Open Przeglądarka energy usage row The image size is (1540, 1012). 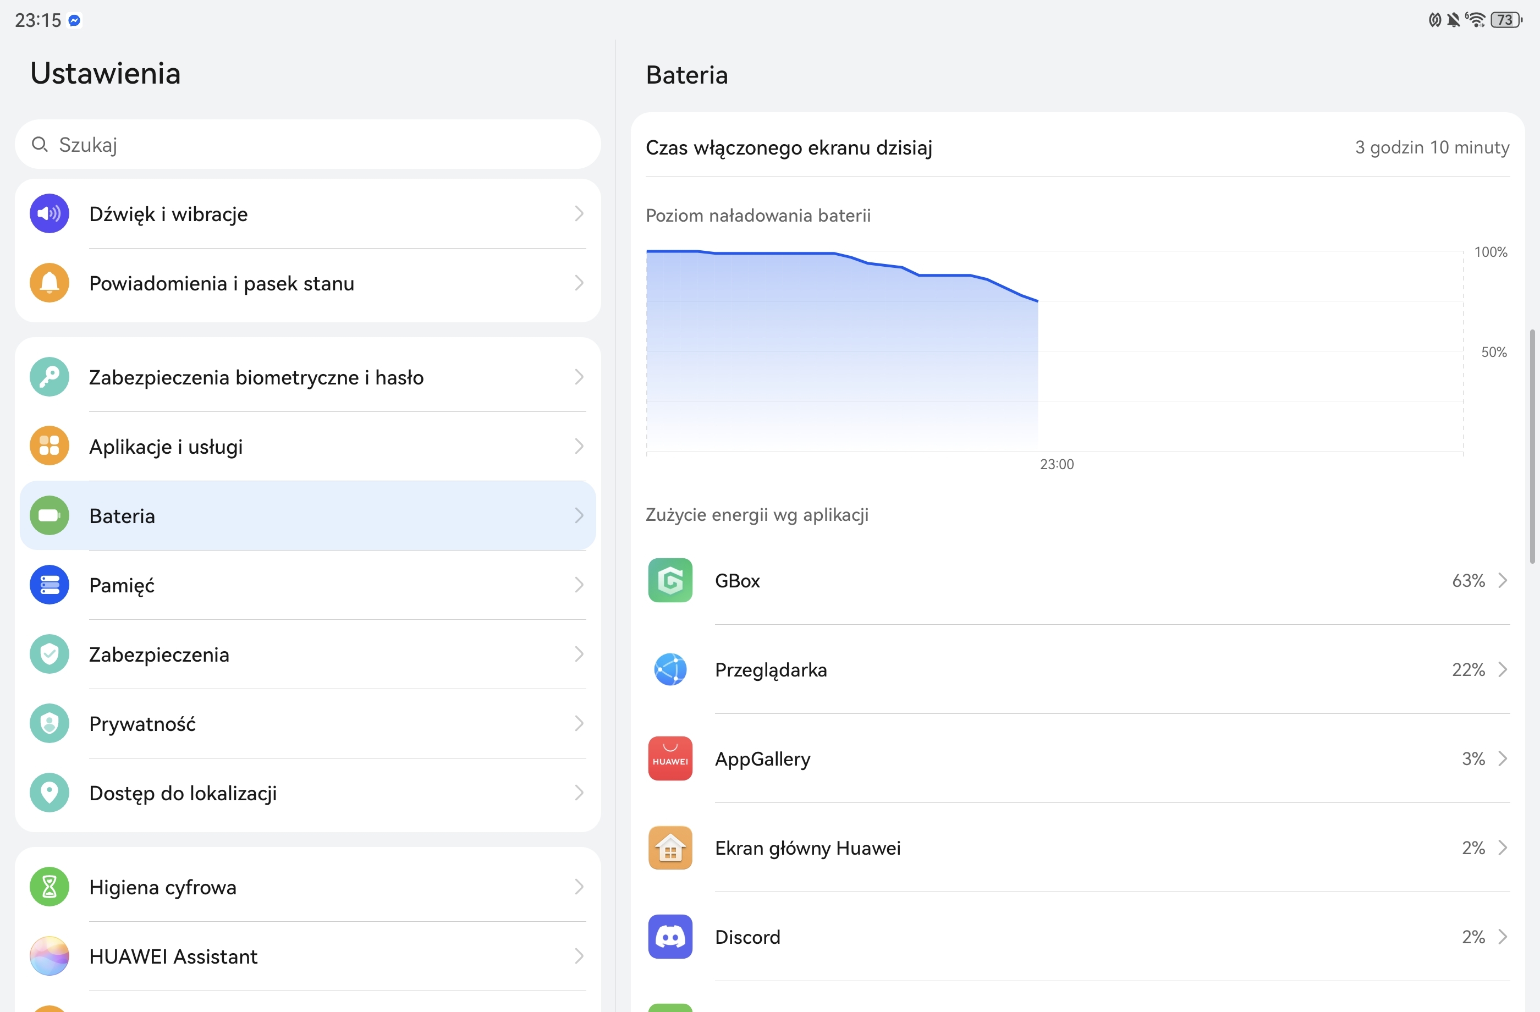pyautogui.click(x=1078, y=669)
